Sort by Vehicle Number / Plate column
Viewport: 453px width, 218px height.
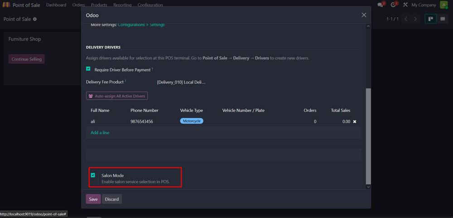tap(243, 111)
